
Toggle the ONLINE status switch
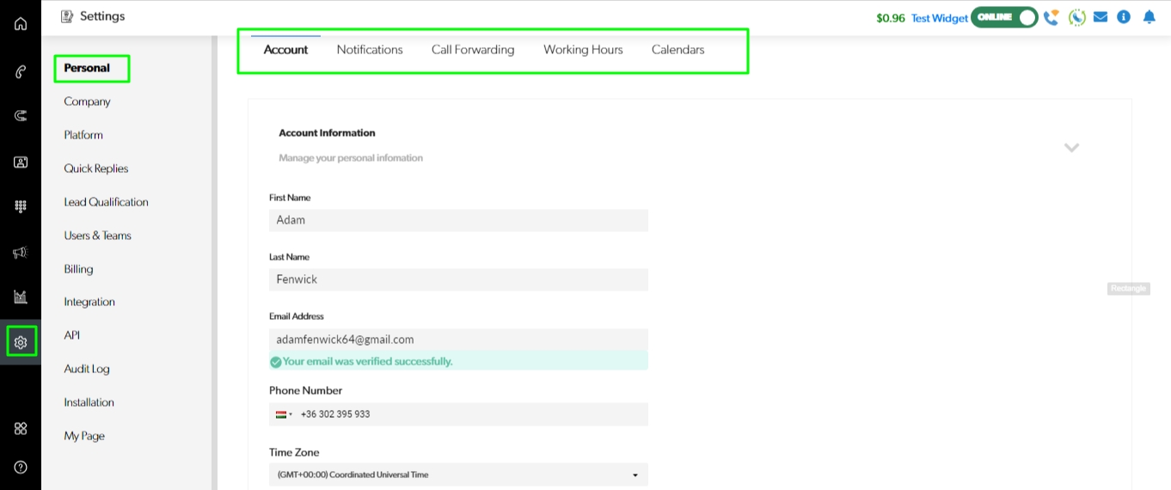pos(1004,17)
